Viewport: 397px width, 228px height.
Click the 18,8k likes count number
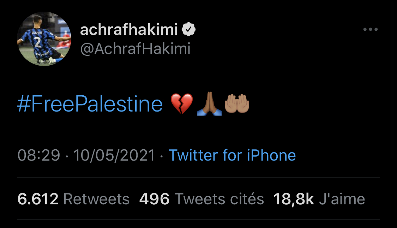pyautogui.click(x=294, y=199)
